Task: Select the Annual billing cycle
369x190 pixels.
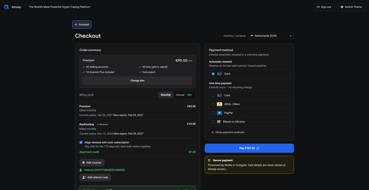Action: pos(184,95)
